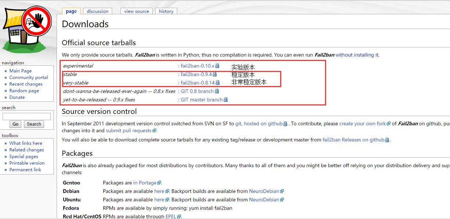Go to Main Page in navigation
Screen dimensions: 450x219
21,71
